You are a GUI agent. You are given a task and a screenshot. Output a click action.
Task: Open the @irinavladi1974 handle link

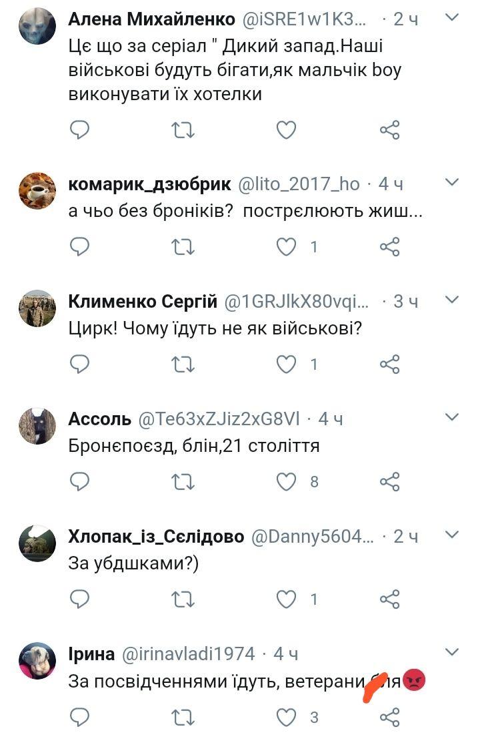tap(189, 654)
